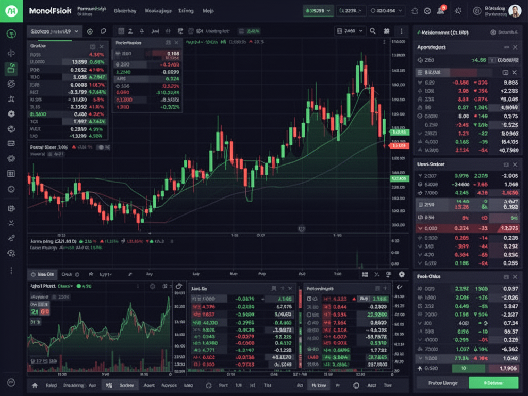528x396 pixels.
Task: Open the notifications bell with red badge
Action: 441,11
